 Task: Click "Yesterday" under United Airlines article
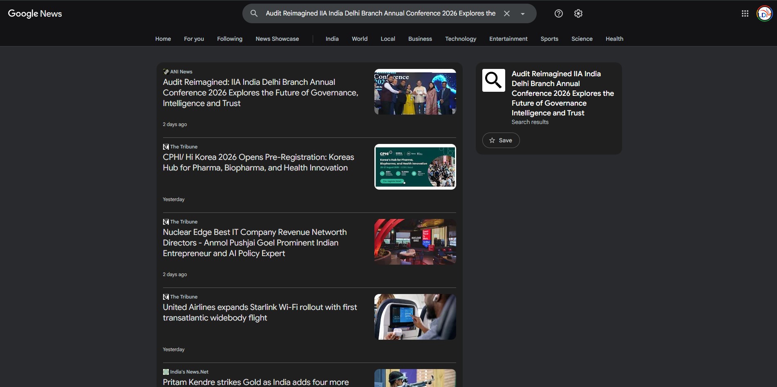coord(174,349)
